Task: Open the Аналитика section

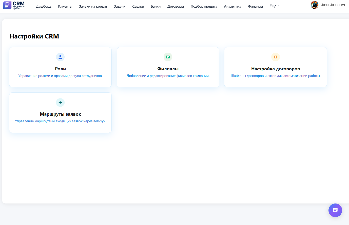Action: (232, 6)
